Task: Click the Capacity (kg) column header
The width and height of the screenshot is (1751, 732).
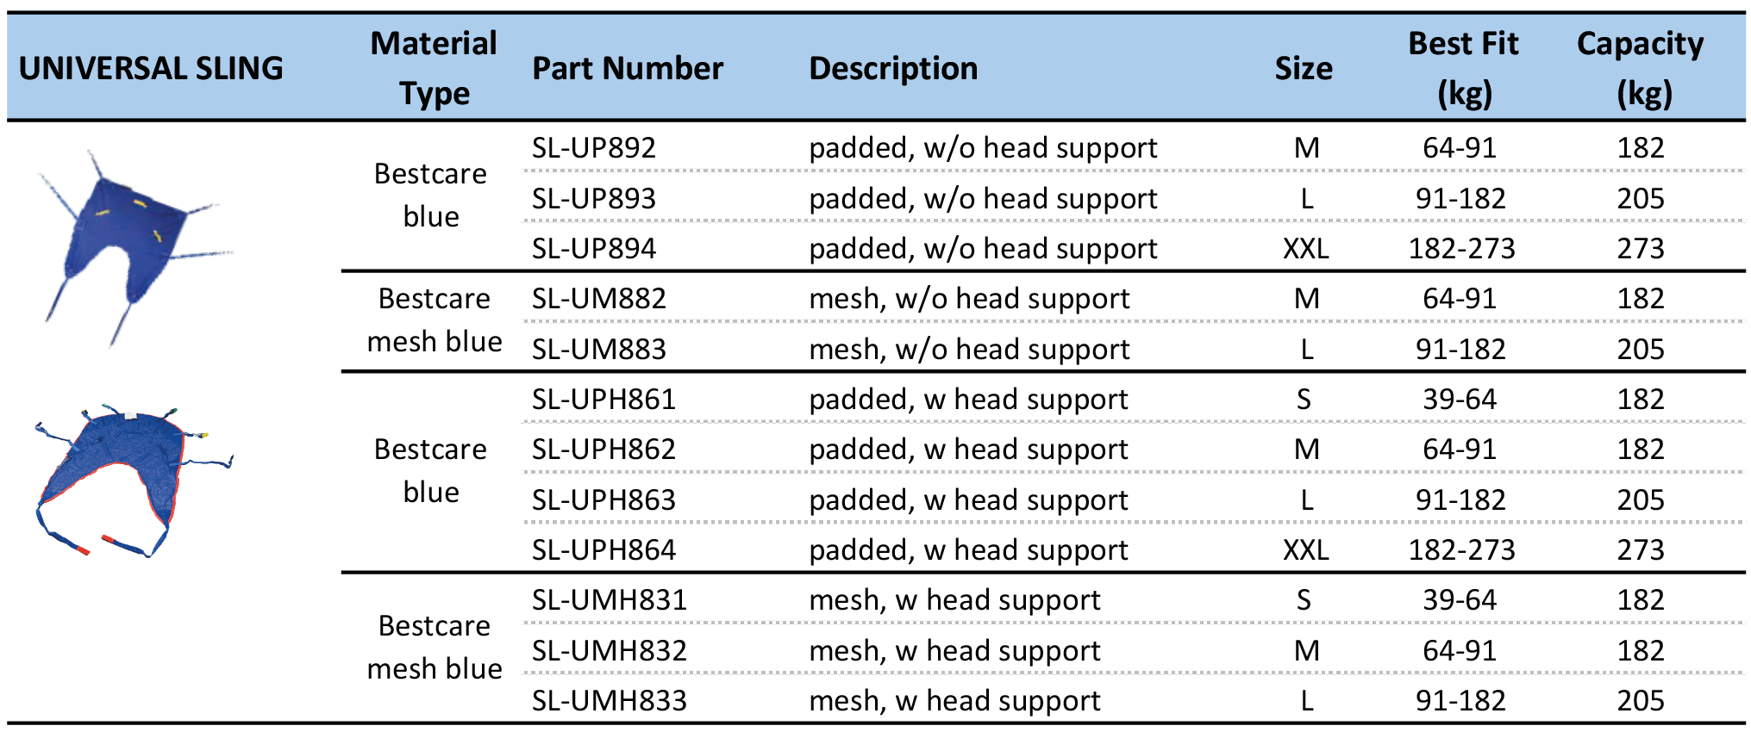Action: [1641, 68]
